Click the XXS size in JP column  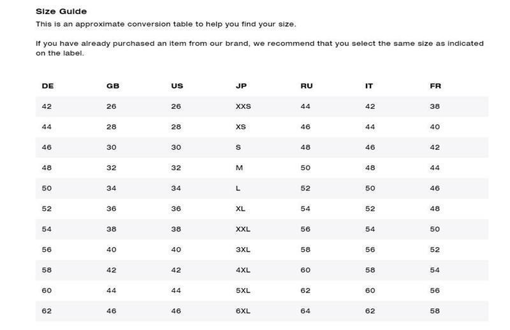tap(244, 106)
